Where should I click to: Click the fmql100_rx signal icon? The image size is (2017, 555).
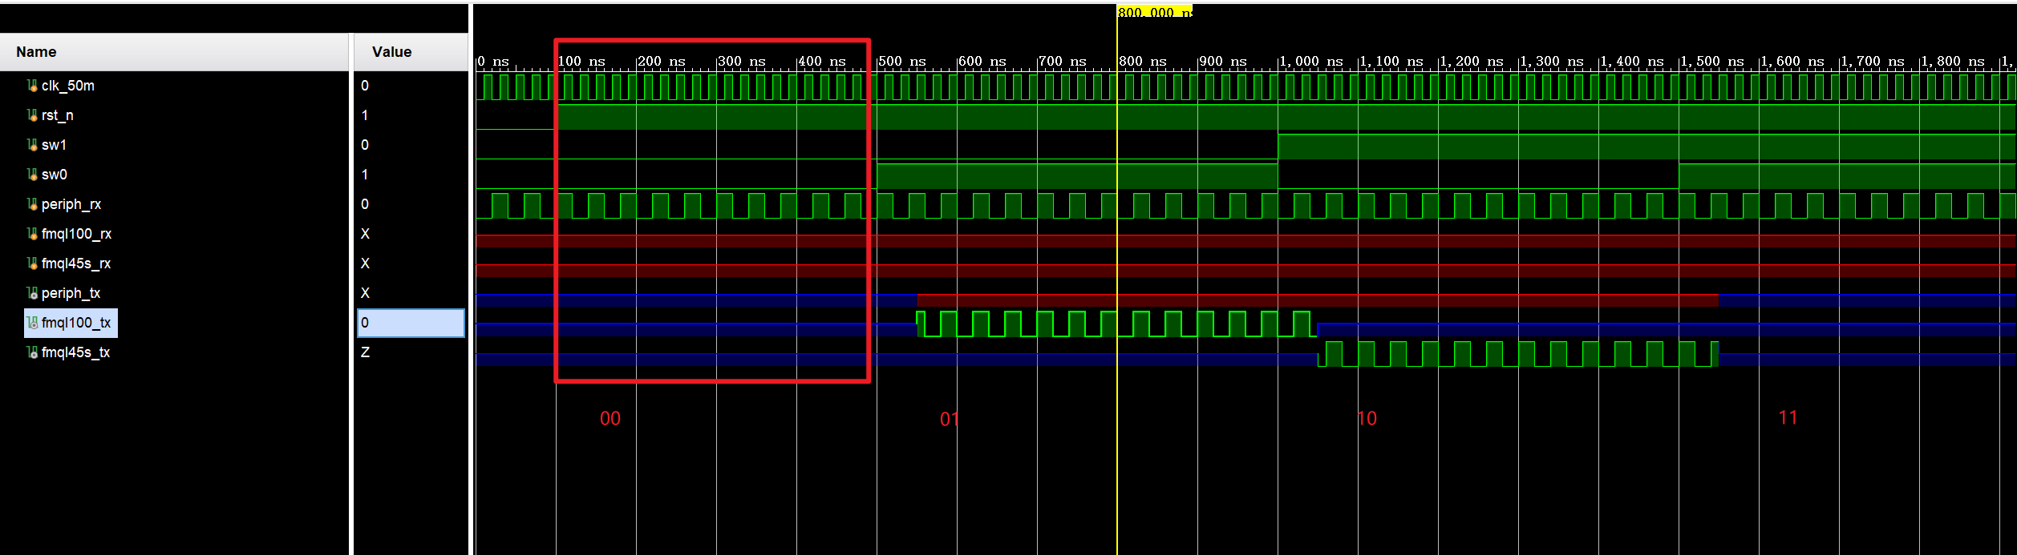point(32,234)
